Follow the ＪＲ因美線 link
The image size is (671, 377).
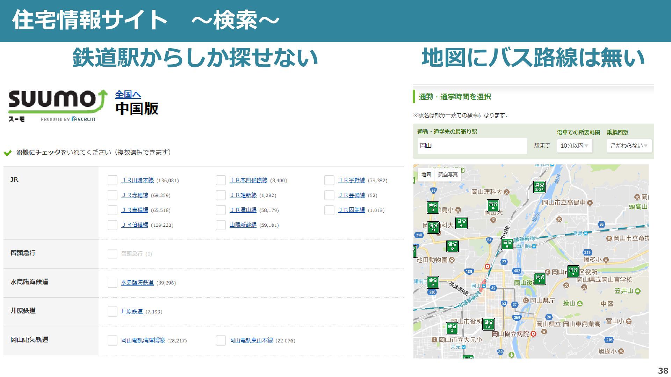pos(352,210)
